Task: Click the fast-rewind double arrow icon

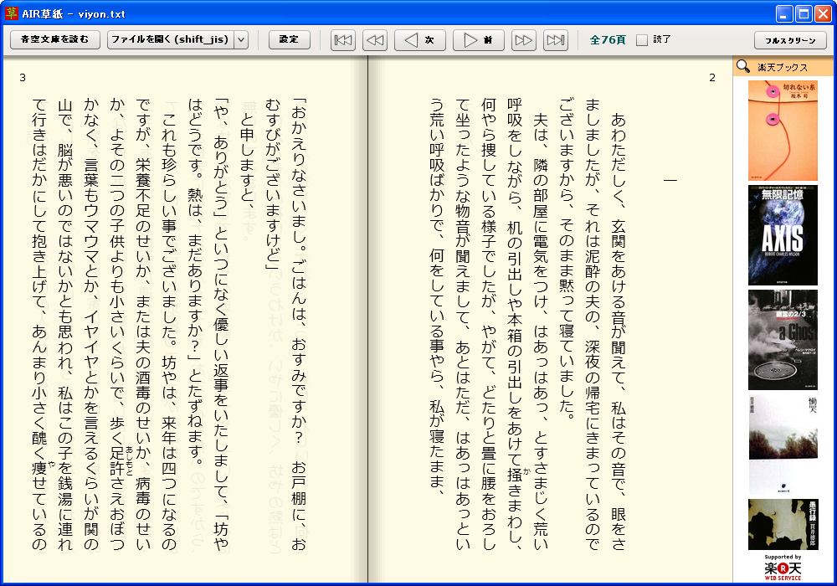Action: click(374, 39)
